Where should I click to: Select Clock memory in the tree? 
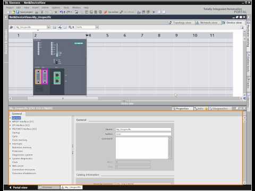tap(20, 140)
